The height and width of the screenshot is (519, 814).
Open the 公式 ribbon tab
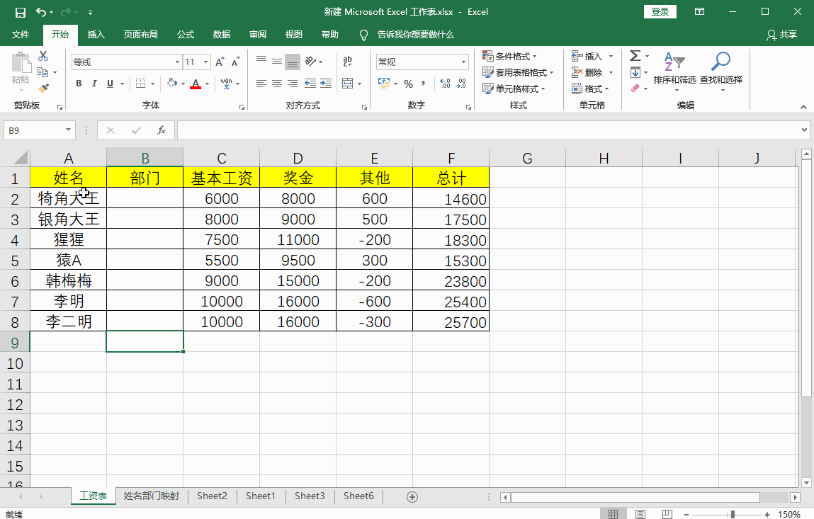click(186, 35)
